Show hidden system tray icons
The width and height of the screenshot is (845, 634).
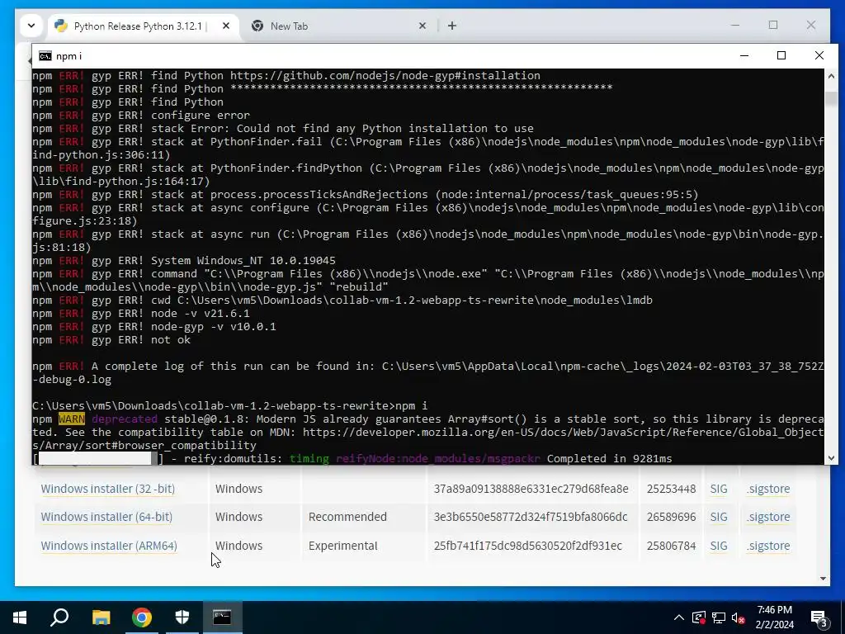(679, 617)
